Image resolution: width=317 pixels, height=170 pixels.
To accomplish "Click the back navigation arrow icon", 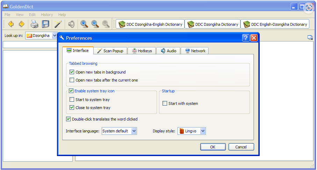I will [x=11, y=24].
